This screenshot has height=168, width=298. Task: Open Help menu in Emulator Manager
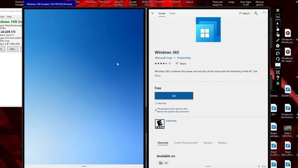point(9,17)
